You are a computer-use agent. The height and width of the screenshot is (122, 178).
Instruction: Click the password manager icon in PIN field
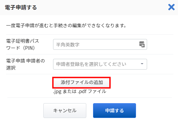tap(142, 44)
